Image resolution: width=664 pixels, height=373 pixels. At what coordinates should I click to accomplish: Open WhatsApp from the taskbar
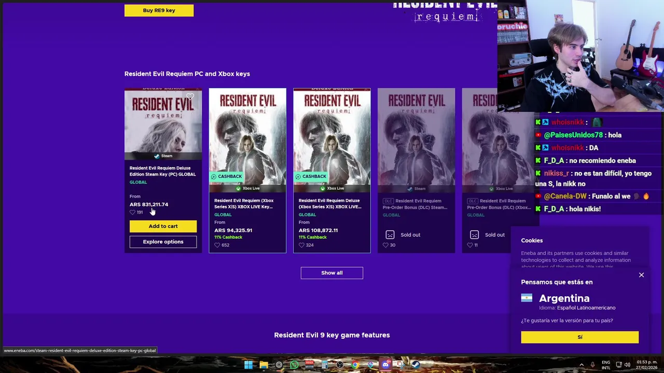click(294, 365)
